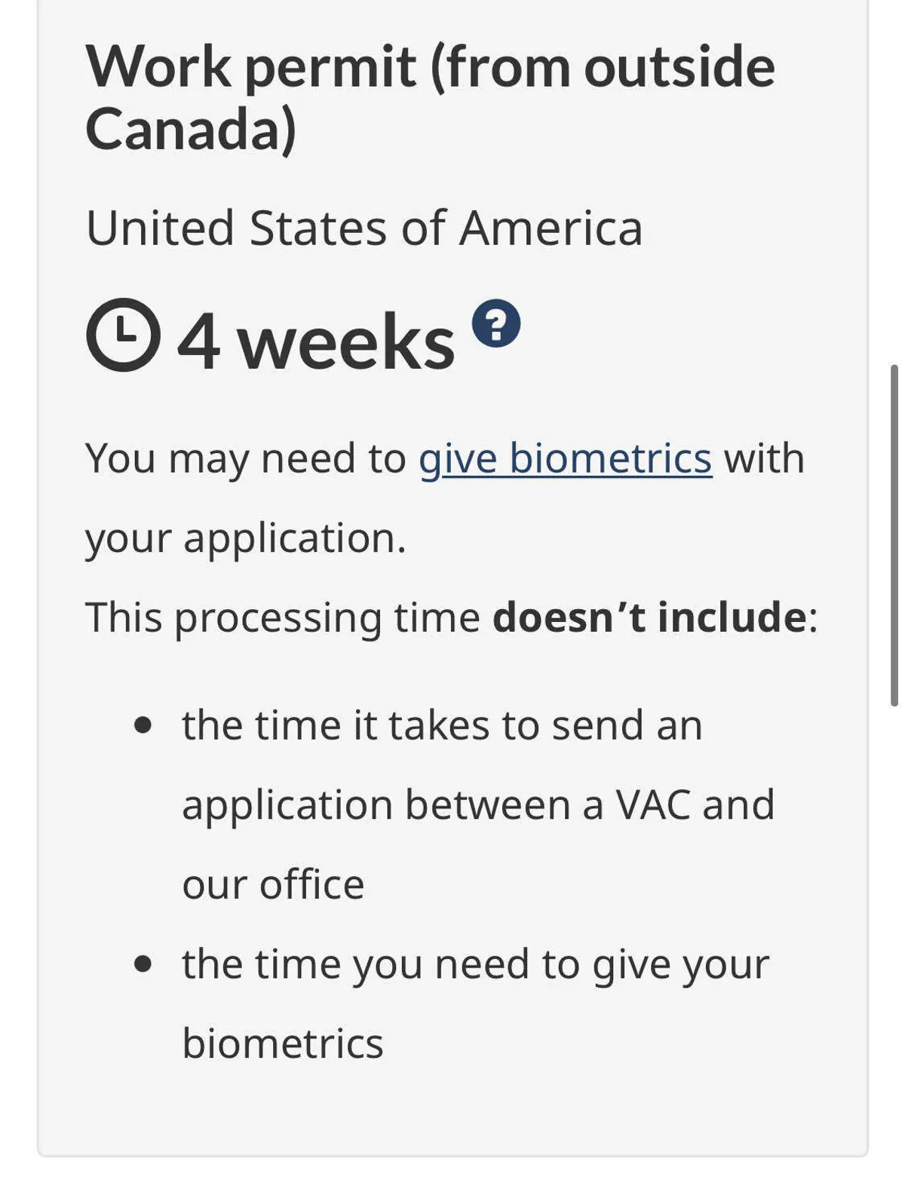Click the 'your application.' text line
The height and width of the screenshot is (1198, 905).
click(246, 538)
